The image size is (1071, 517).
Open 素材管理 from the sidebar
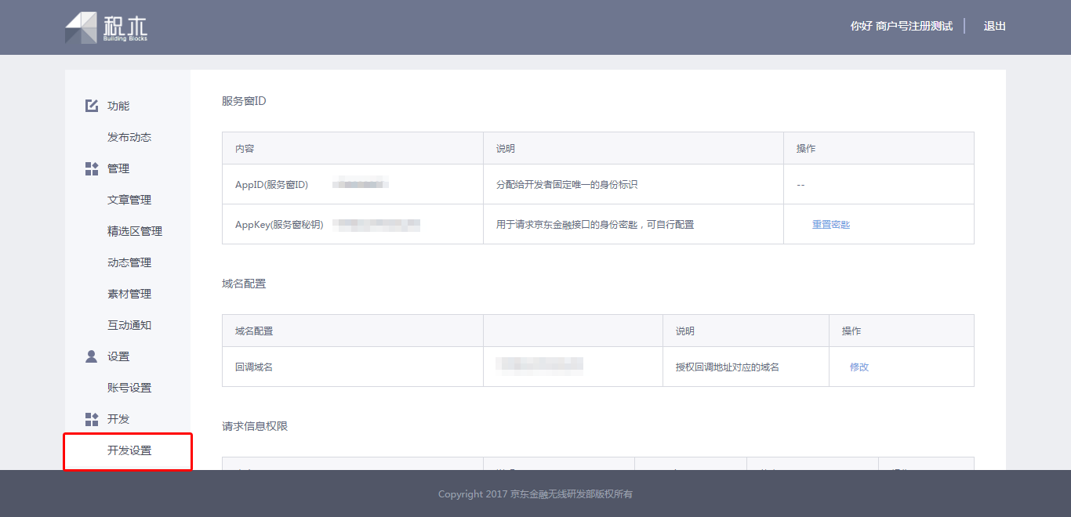129,294
